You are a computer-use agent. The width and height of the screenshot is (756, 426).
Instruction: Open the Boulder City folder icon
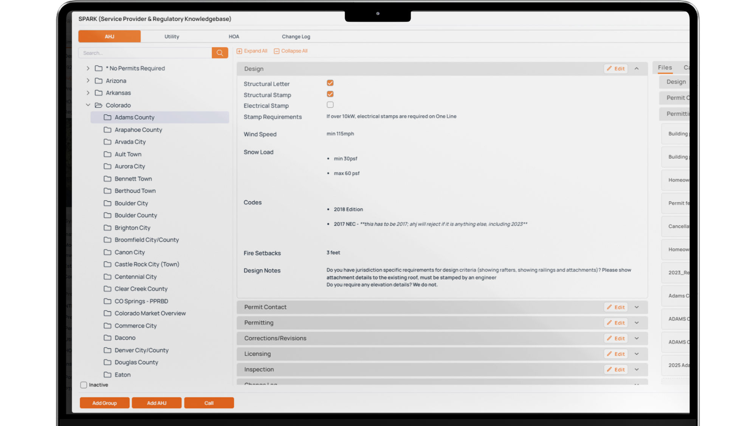107,203
